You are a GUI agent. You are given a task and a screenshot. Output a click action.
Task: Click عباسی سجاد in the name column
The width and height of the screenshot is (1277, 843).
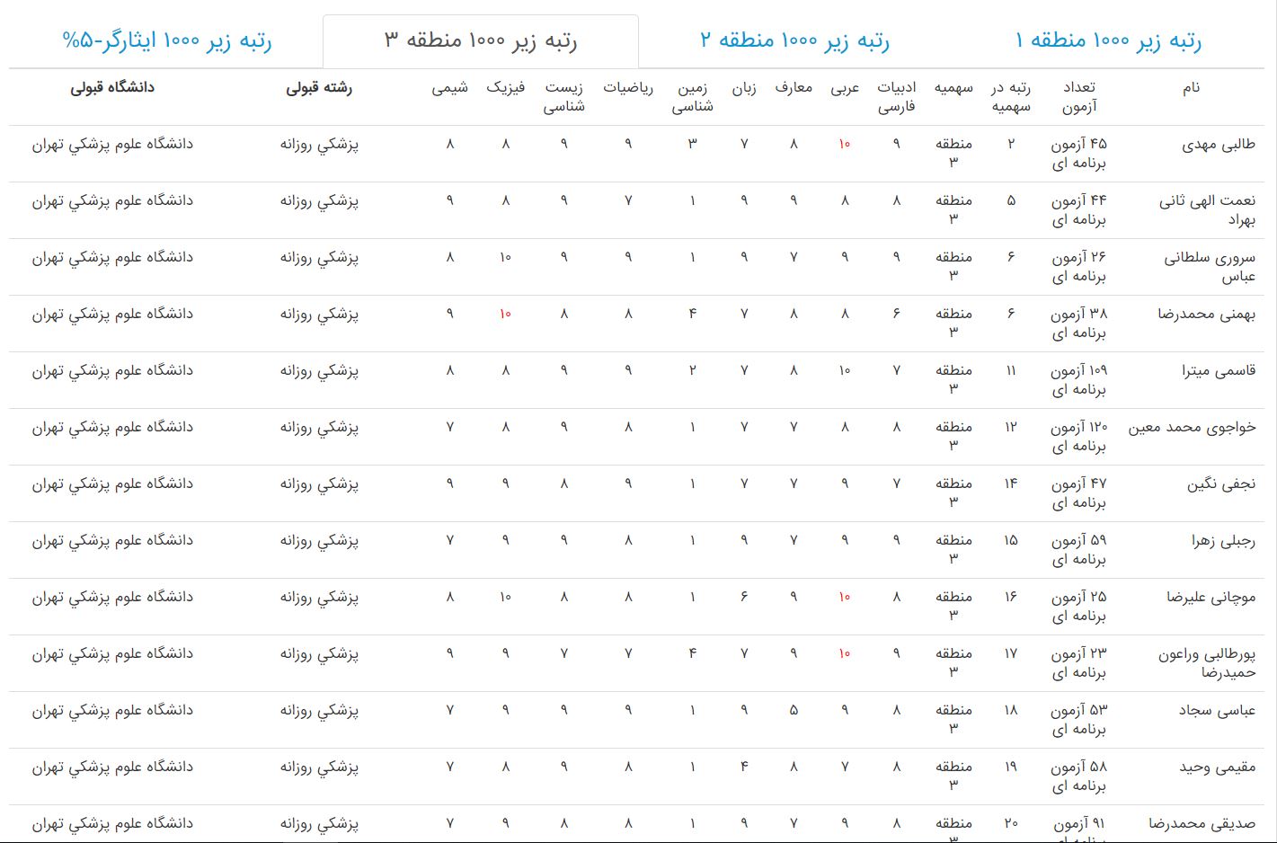click(1217, 711)
